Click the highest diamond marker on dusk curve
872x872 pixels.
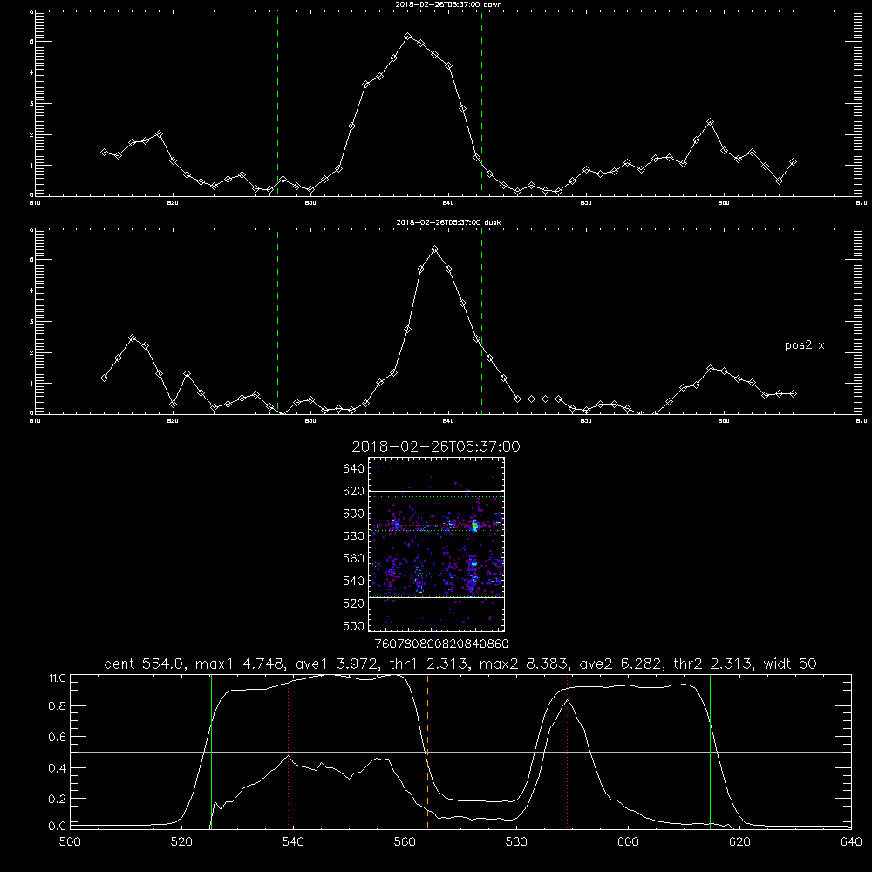(435, 249)
